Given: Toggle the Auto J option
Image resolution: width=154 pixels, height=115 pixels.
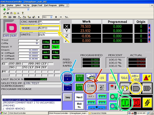Looking at the screenshot, I should click(x=46, y=52).
